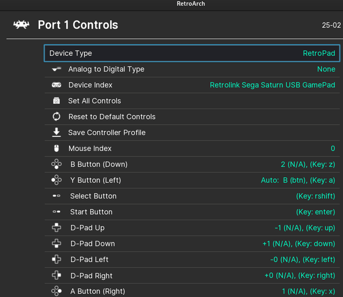The width and height of the screenshot is (343, 297).
Task: Click the Device Index gamepad icon
Action: coord(56,85)
